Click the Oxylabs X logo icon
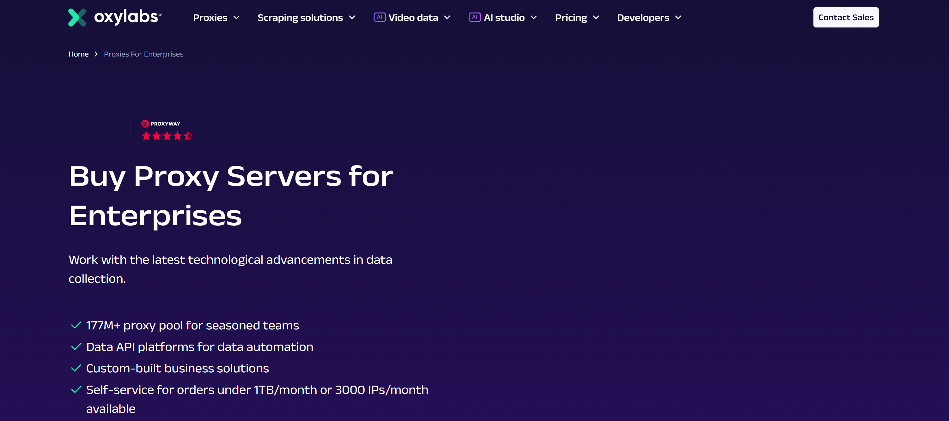This screenshot has width=949, height=421. point(77,17)
